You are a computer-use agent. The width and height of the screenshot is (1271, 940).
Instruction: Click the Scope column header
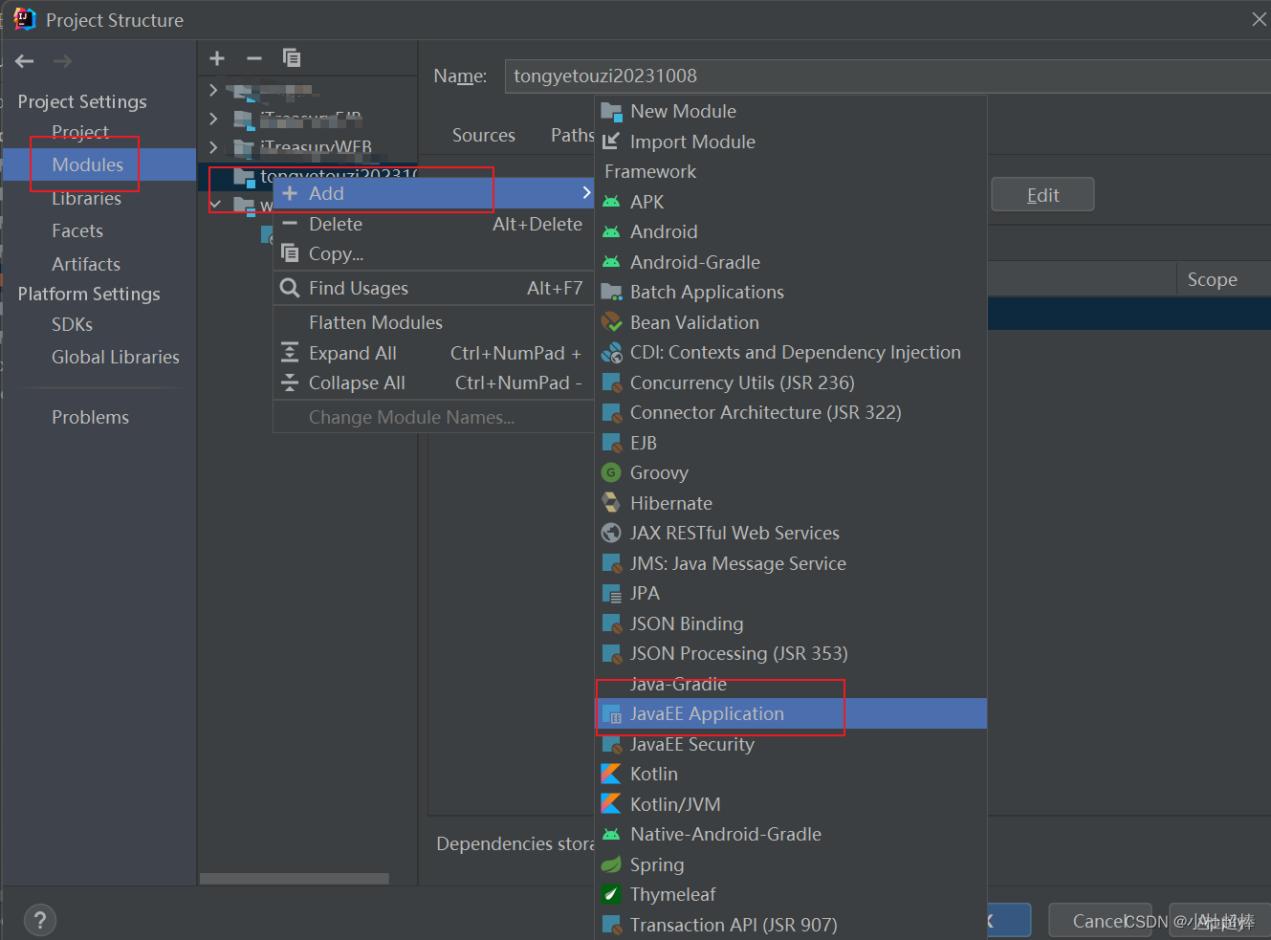pyautogui.click(x=1212, y=279)
